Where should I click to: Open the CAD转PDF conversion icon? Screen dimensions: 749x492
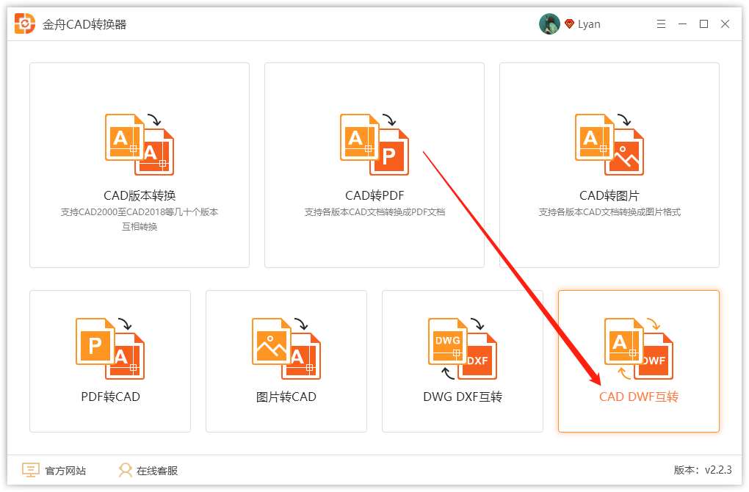pyautogui.click(x=374, y=145)
